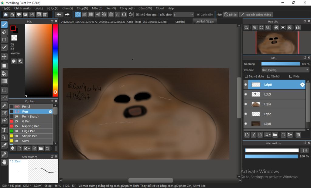Open the color palette icon

13,61
